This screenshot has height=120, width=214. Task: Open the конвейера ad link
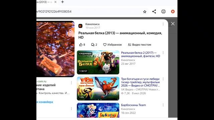click(45, 102)
